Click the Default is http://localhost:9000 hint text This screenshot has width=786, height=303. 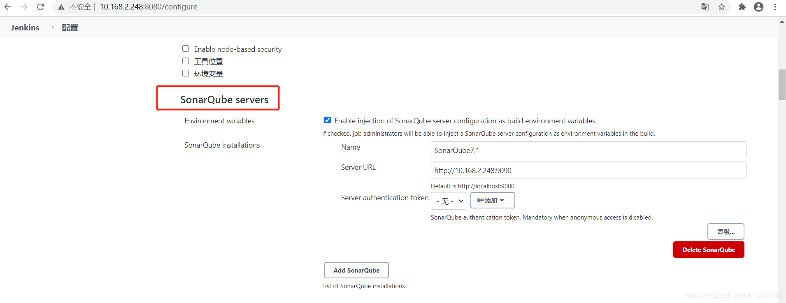(472, 186)
